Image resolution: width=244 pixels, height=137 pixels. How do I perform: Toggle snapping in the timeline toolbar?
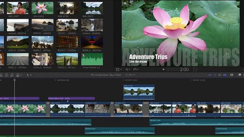point(225,75)
